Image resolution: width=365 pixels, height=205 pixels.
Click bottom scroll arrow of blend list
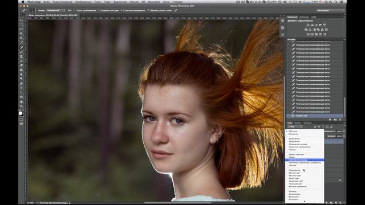click(x=305, y=202)
